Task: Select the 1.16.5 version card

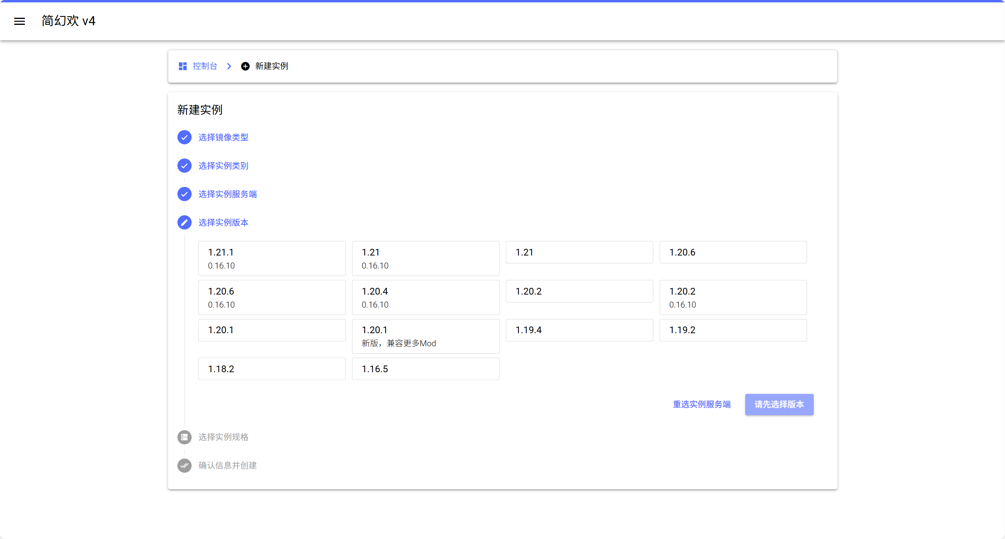Action: (425, 369)
